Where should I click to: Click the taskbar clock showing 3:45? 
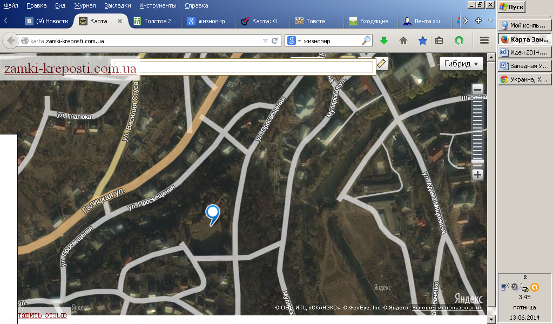(524, 297)
